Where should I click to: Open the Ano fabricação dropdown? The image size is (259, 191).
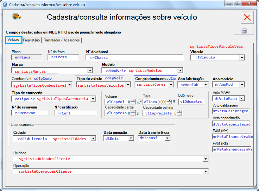click(x=205, y=85)
